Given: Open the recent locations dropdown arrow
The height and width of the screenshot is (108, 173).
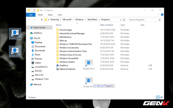Looking at the screenshot, I should pos(38,20).
